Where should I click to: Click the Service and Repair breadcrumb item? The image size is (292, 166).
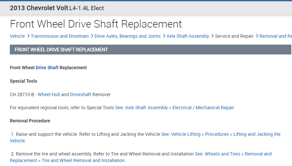tap(234, 36)
